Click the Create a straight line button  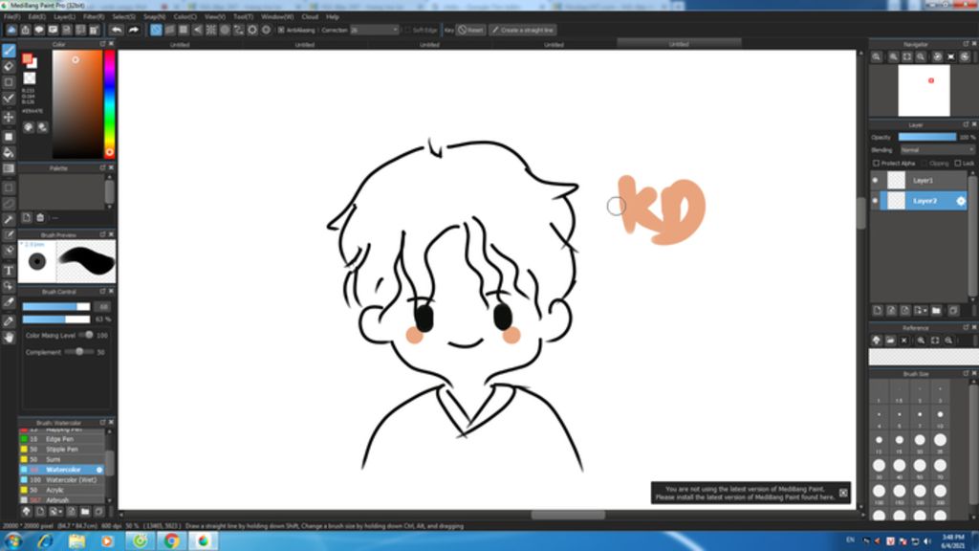point(523,30)
